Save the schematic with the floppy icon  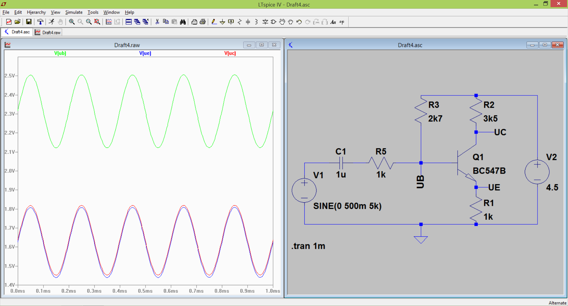click(29, 22)
